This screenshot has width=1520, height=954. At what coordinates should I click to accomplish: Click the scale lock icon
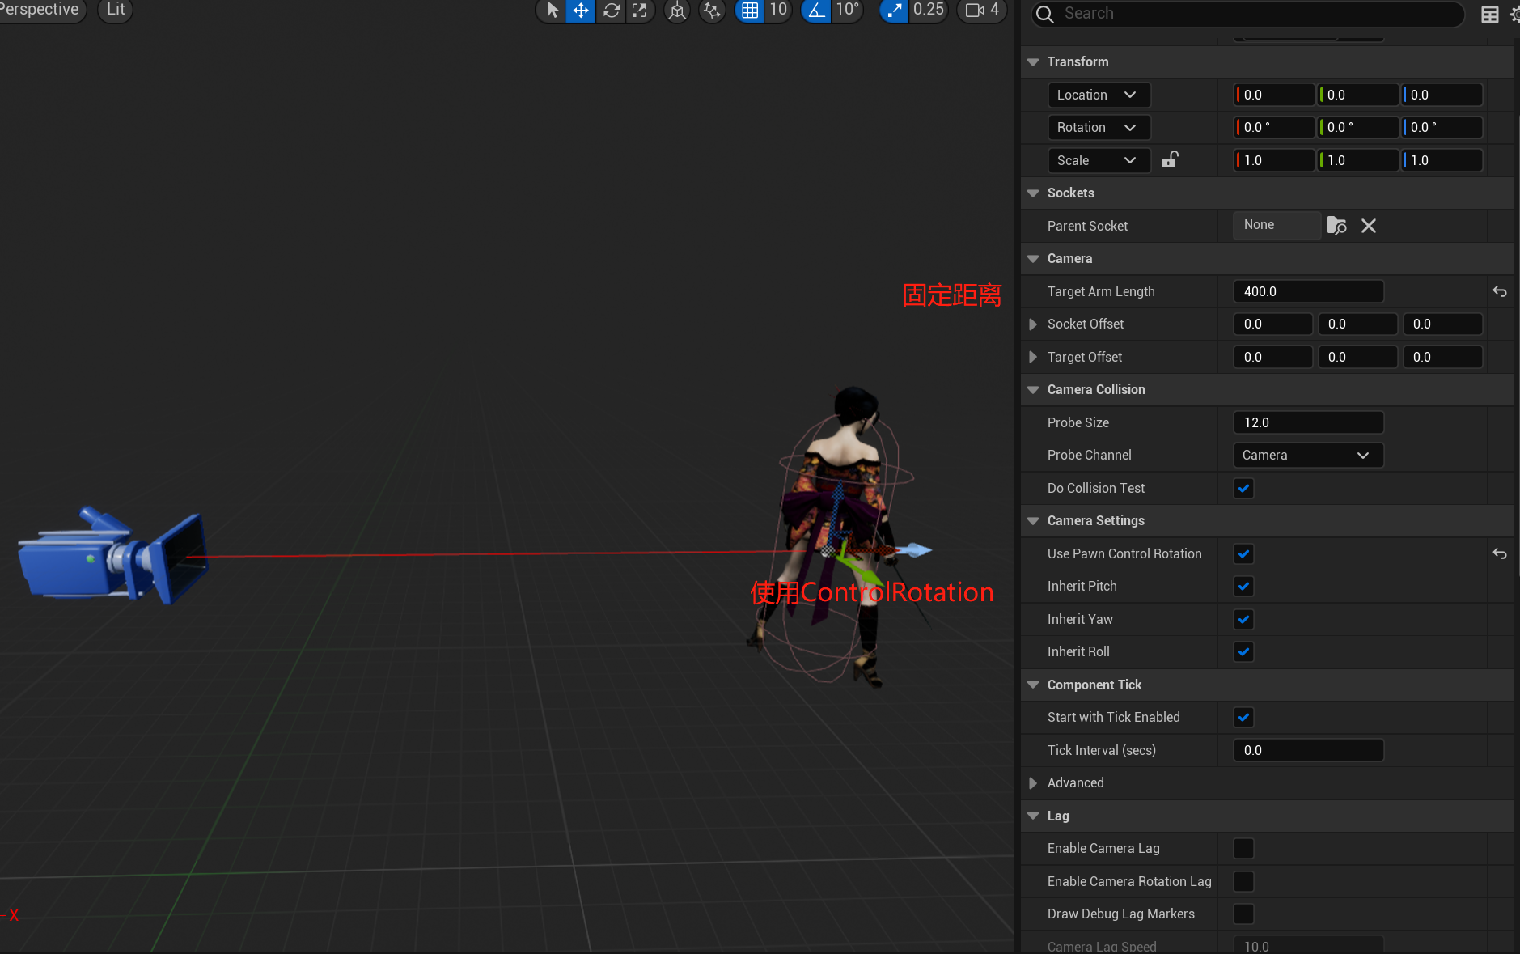tap(1169, 160)
